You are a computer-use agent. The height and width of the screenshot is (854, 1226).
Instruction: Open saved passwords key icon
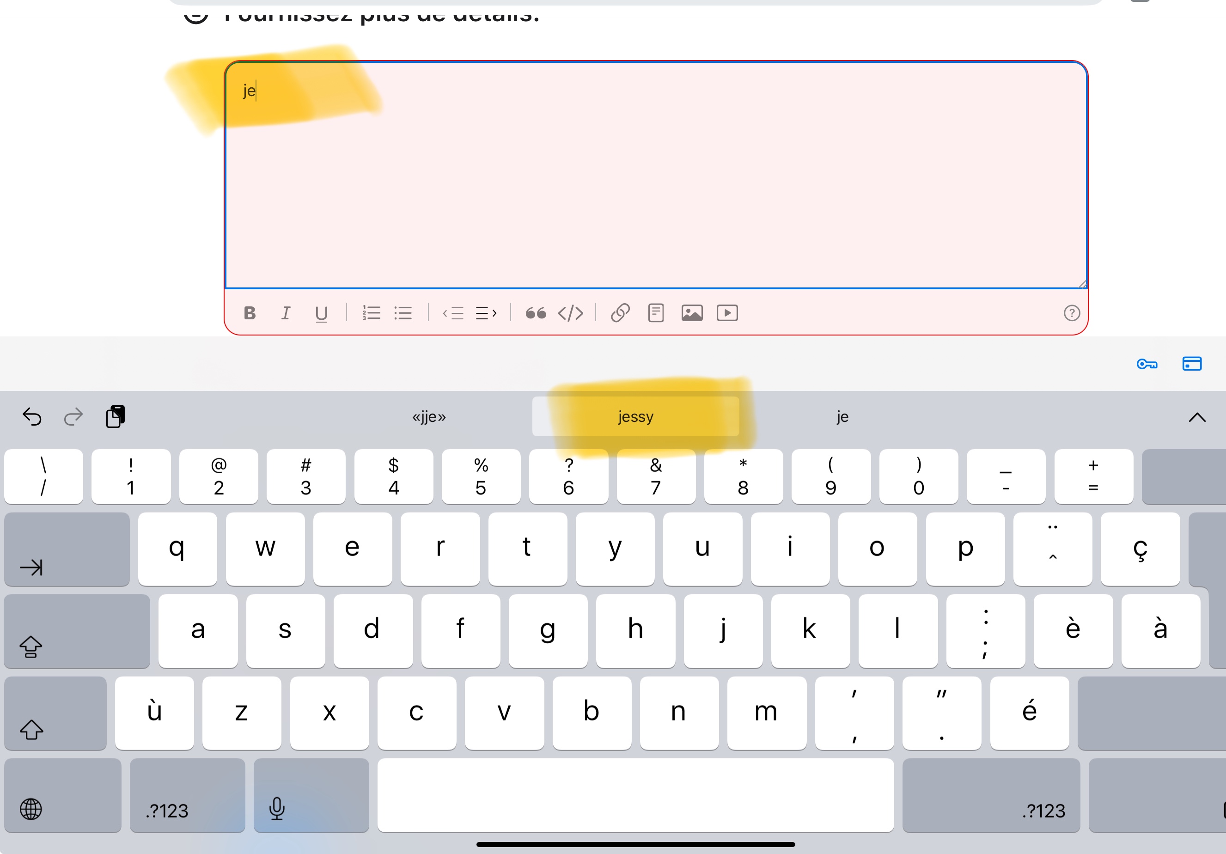pos(1147,364)
